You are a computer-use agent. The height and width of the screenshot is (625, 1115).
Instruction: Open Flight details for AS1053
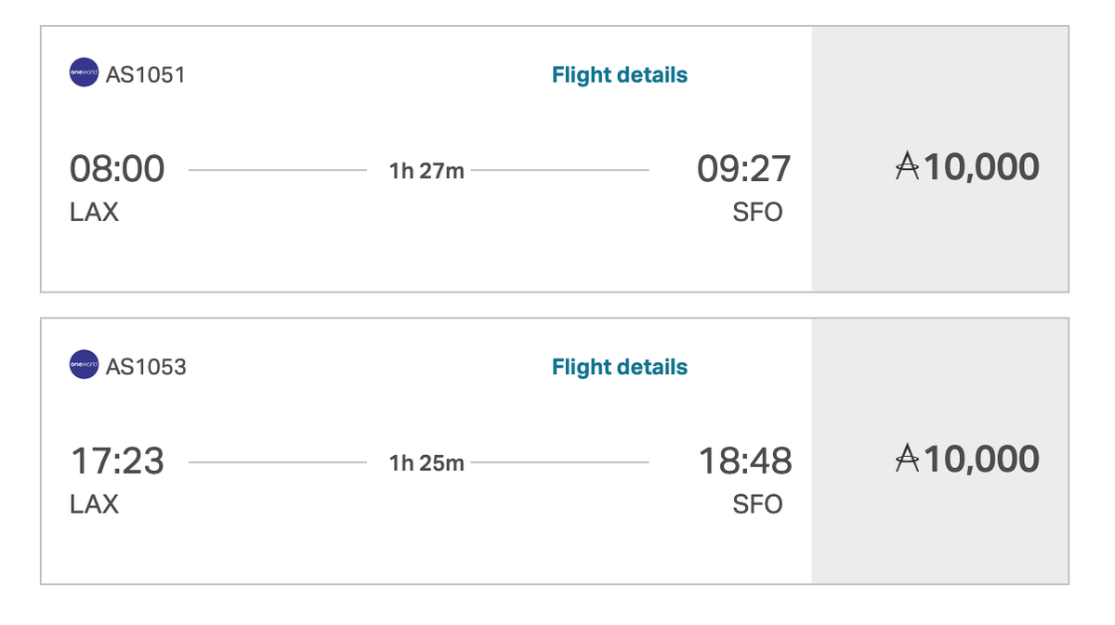(619, 366)
